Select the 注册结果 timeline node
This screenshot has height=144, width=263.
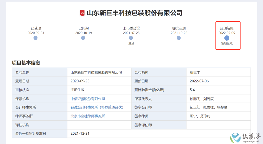(227, 38)
